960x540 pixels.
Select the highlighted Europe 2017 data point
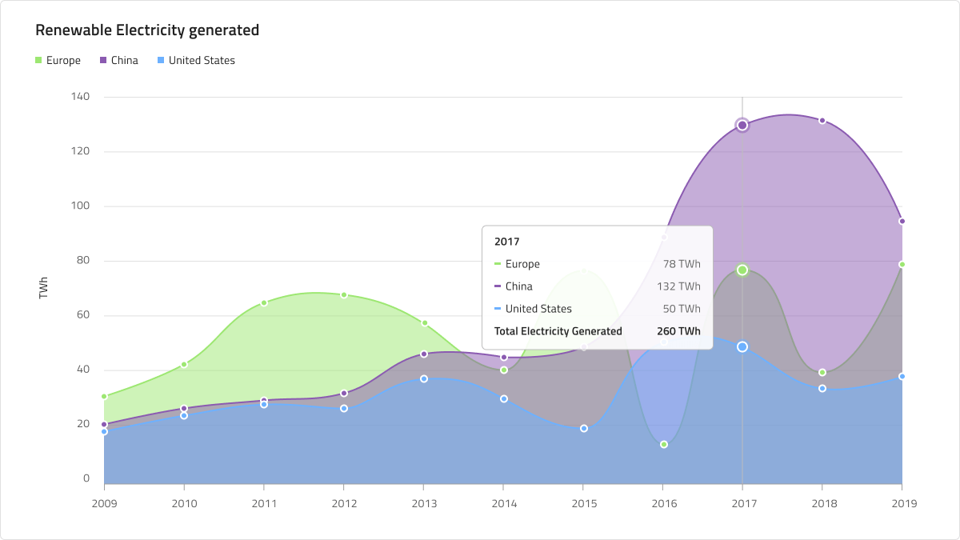coord(742,270)
